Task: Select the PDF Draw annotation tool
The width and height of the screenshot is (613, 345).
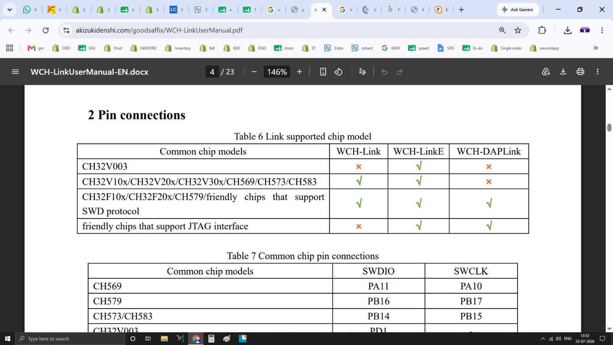Action: point(362,72)
